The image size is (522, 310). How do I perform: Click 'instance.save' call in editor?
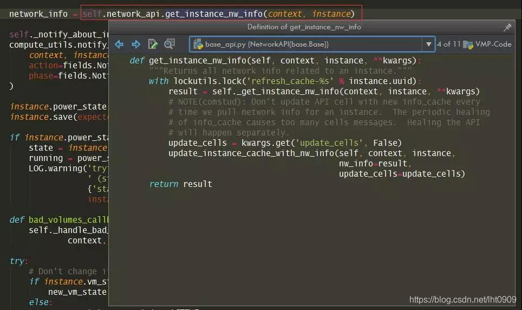coord(41,117)
